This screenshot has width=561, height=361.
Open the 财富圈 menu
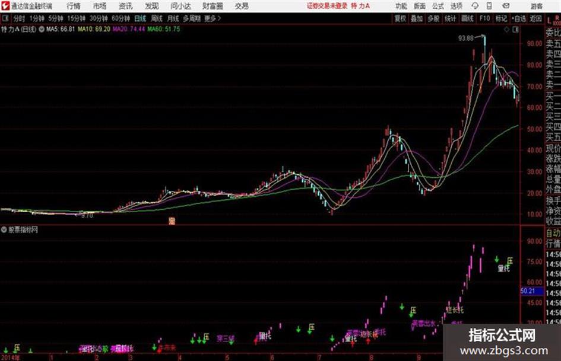coord(213,6)
